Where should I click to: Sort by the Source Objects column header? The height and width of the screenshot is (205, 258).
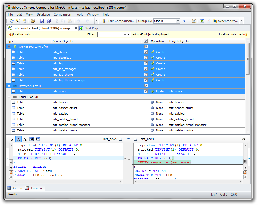coord(97,41)
